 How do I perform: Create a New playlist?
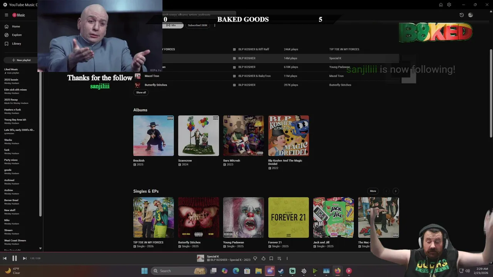pyautogui.click(x=21, y=60)
